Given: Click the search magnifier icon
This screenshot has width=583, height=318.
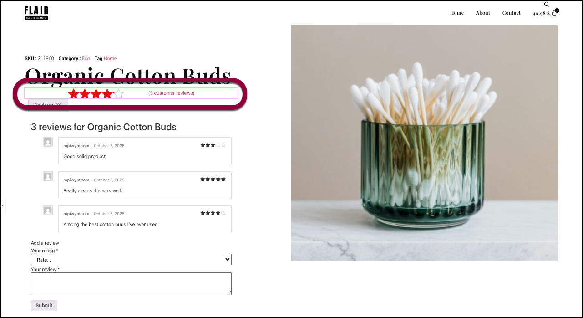Looking at the screenshot, I should click(547, 5).
